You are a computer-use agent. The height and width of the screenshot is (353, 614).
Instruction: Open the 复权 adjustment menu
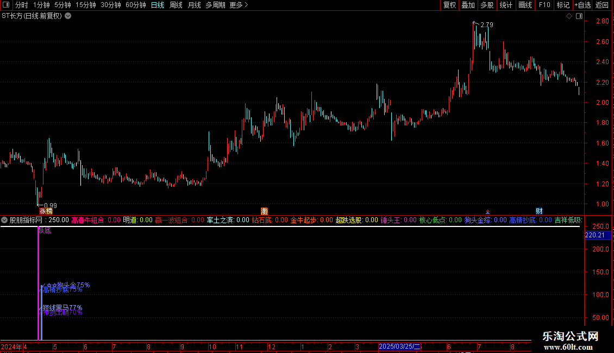coord(449,5)
